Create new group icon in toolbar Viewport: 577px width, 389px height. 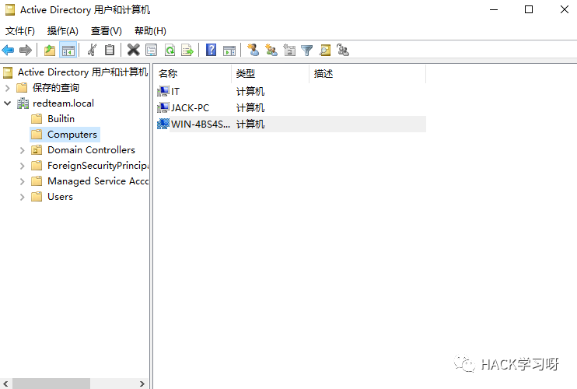[271, 50]
